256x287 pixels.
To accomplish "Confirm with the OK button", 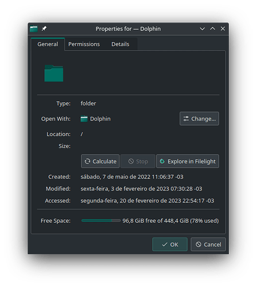I will 170,245.
